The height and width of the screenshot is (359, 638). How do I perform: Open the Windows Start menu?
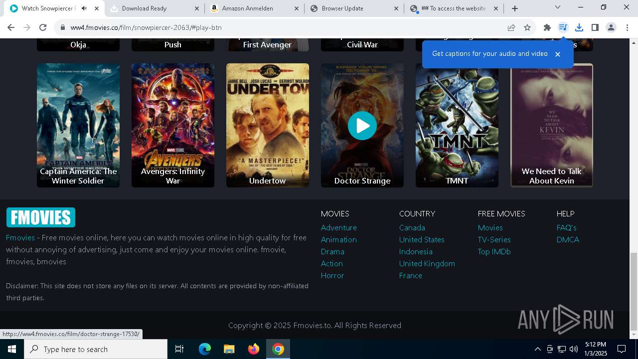pos(12,349)
